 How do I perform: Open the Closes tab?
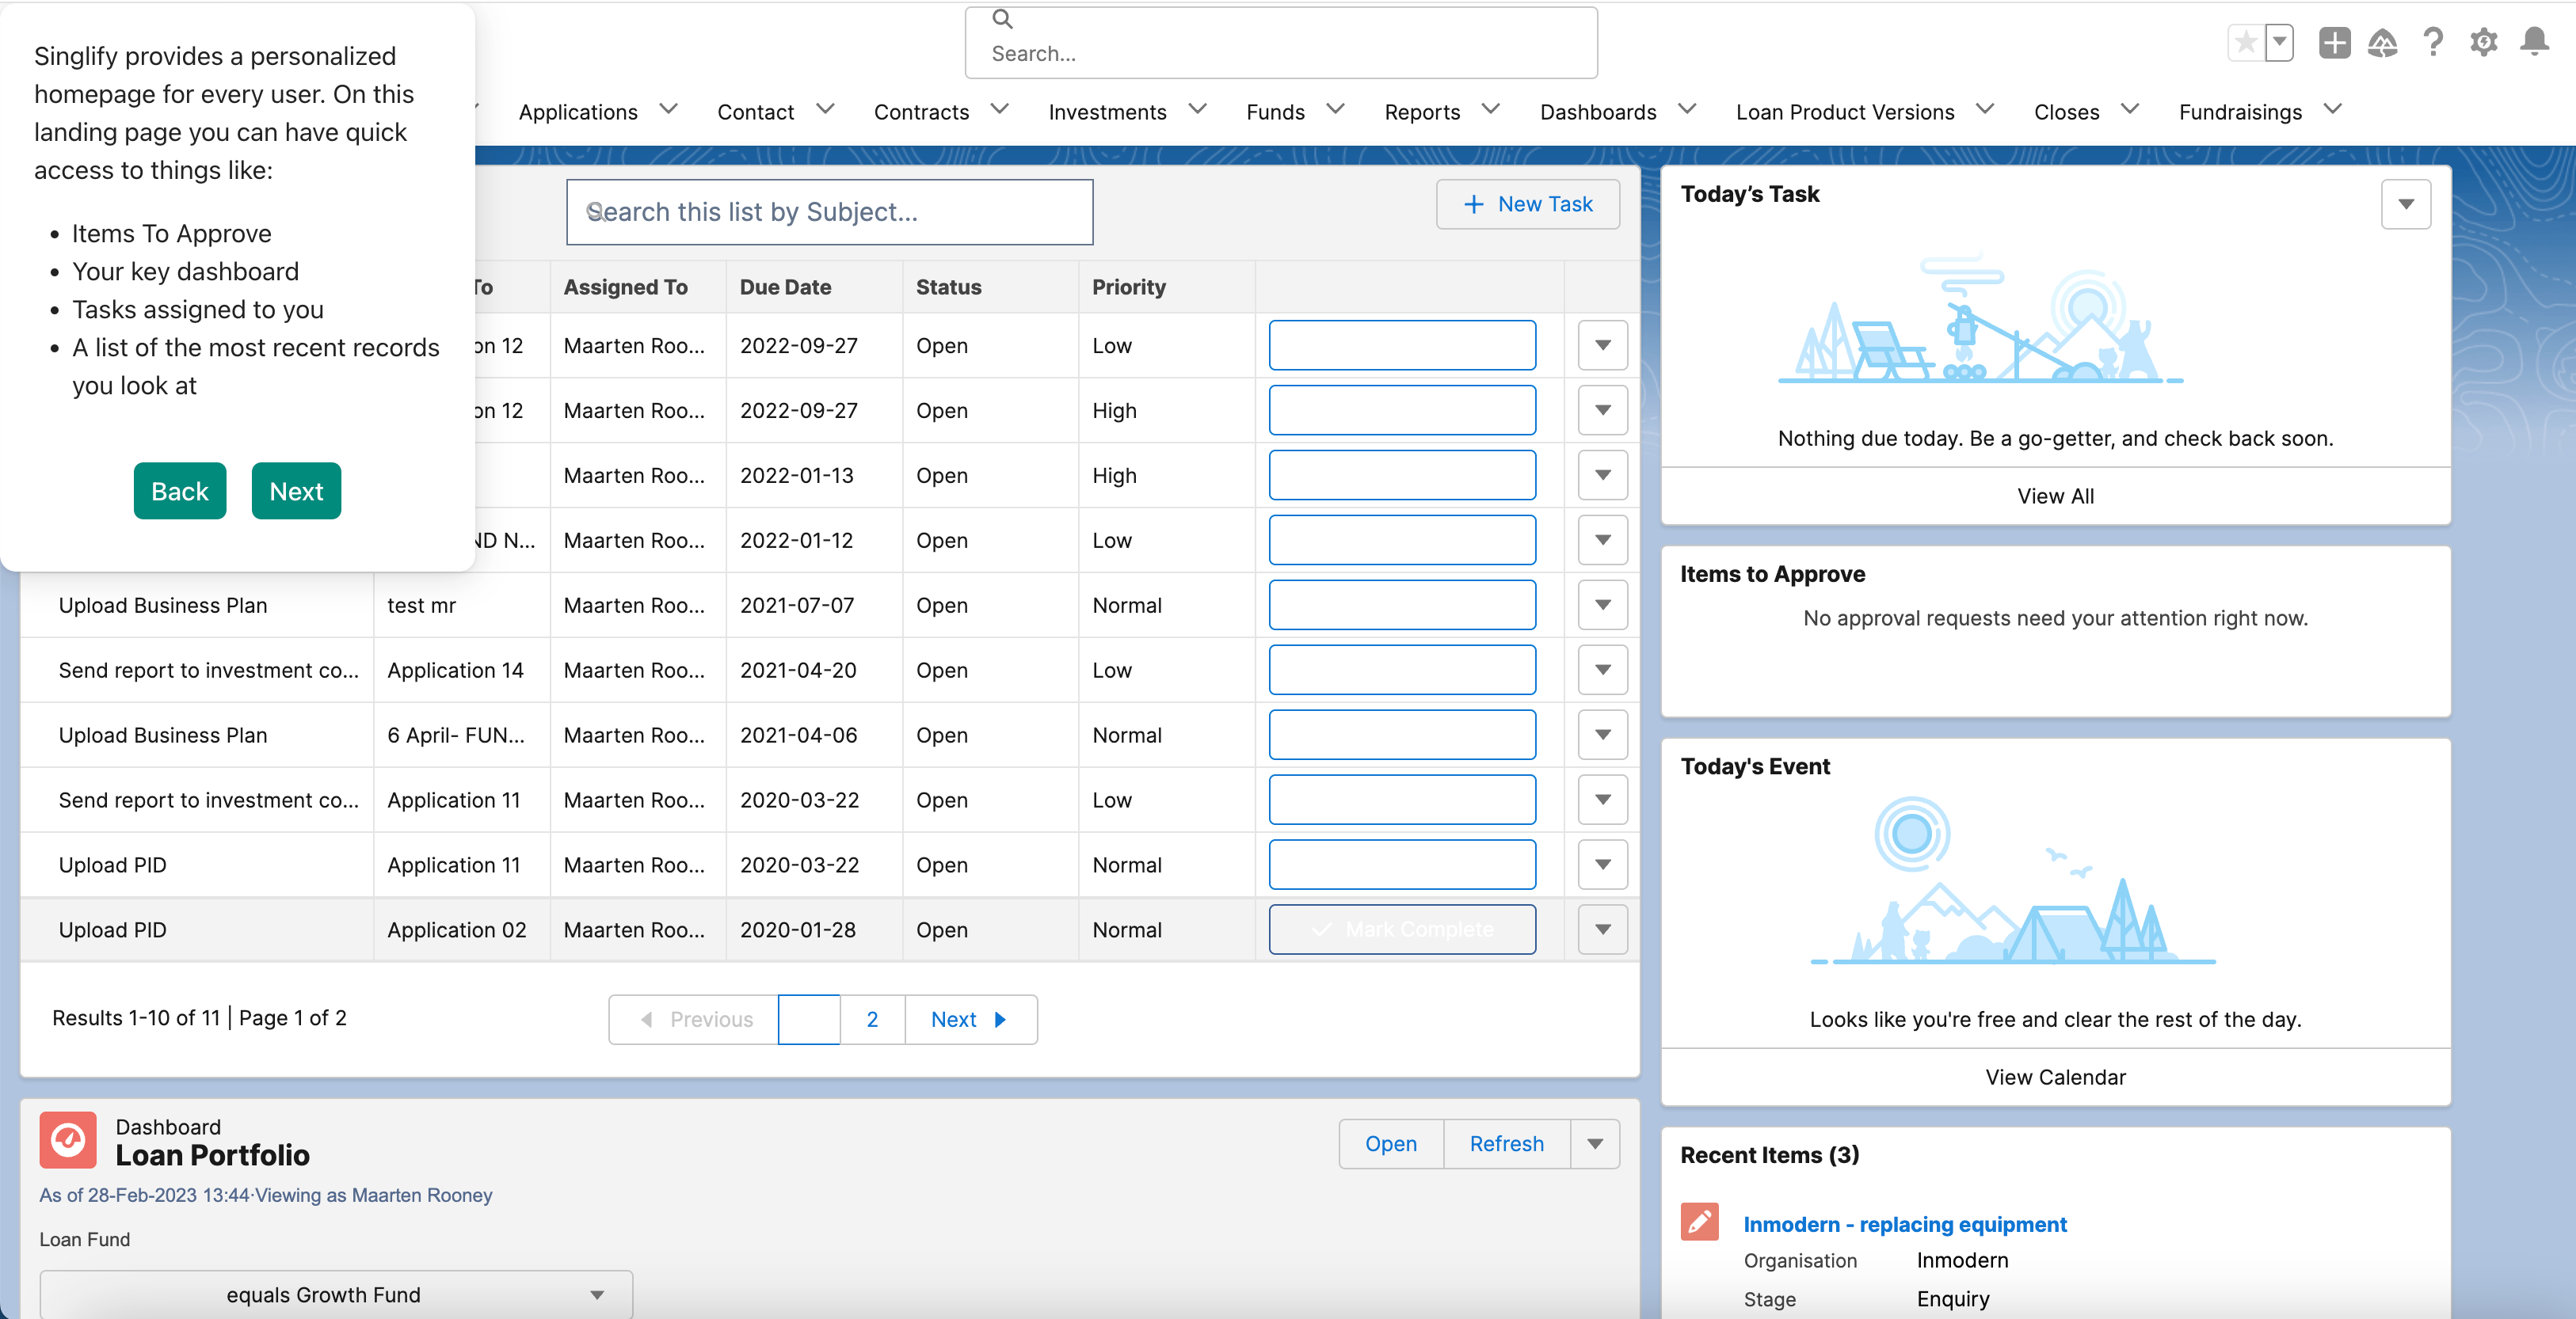coord(2066,112)
